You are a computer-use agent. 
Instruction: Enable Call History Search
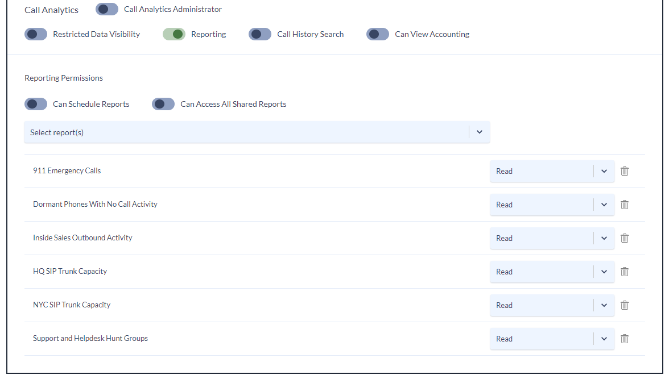(260, 34)
